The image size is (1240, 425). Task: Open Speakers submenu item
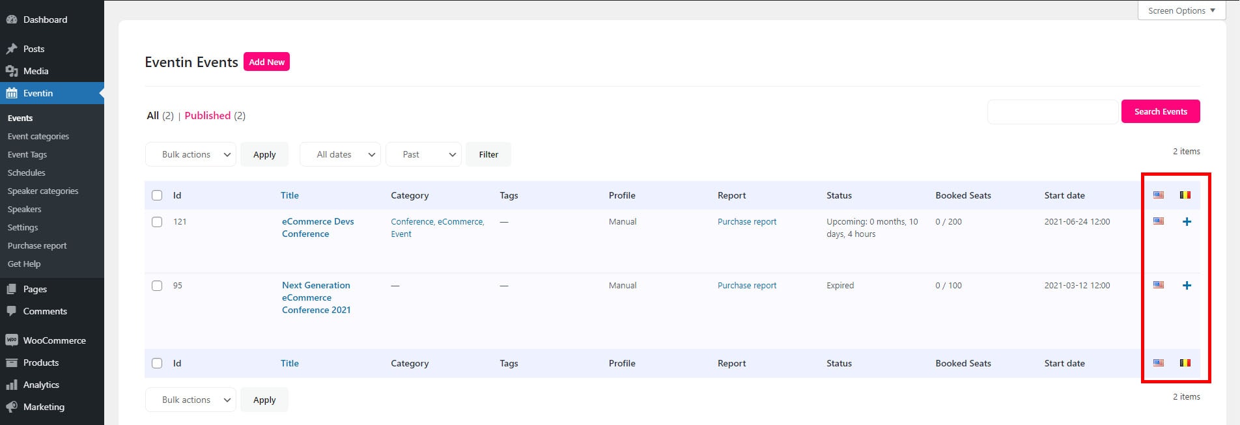coord(24,209)
